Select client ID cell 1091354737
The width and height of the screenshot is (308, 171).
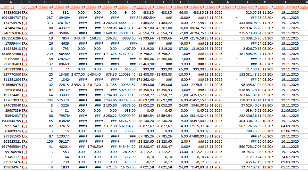pyautogui.click(x=11, y=18)
